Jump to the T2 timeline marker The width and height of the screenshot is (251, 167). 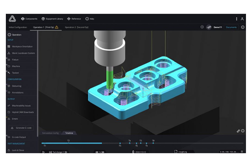click(68, 141)
